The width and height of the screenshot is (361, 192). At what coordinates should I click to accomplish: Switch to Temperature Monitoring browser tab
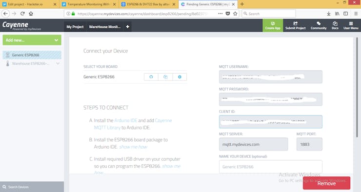(x=88, y=4)
